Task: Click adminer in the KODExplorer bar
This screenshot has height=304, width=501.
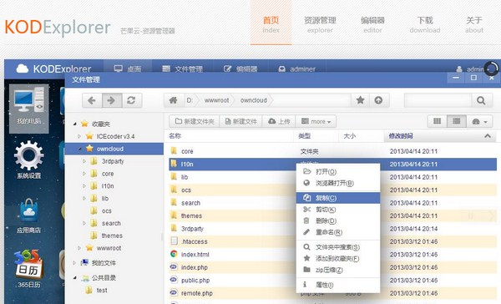Action: [x=296, y=68]
